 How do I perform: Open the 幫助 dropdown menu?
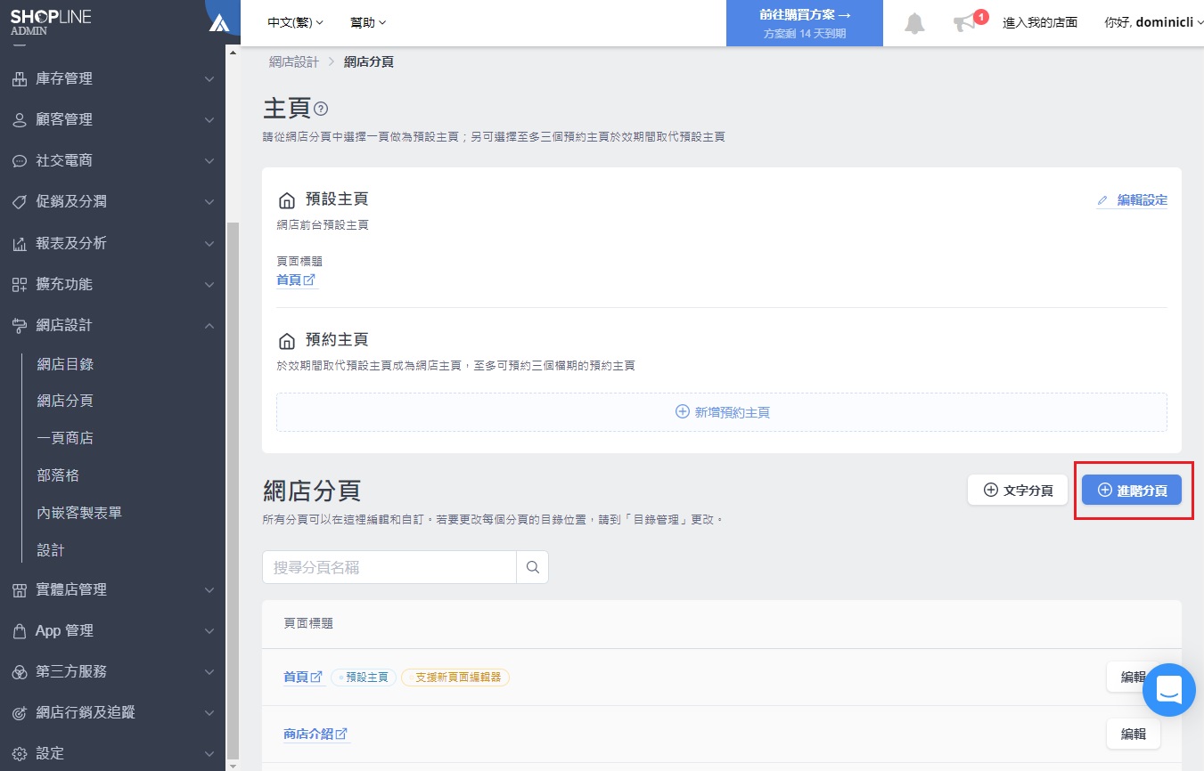[368, 22]
